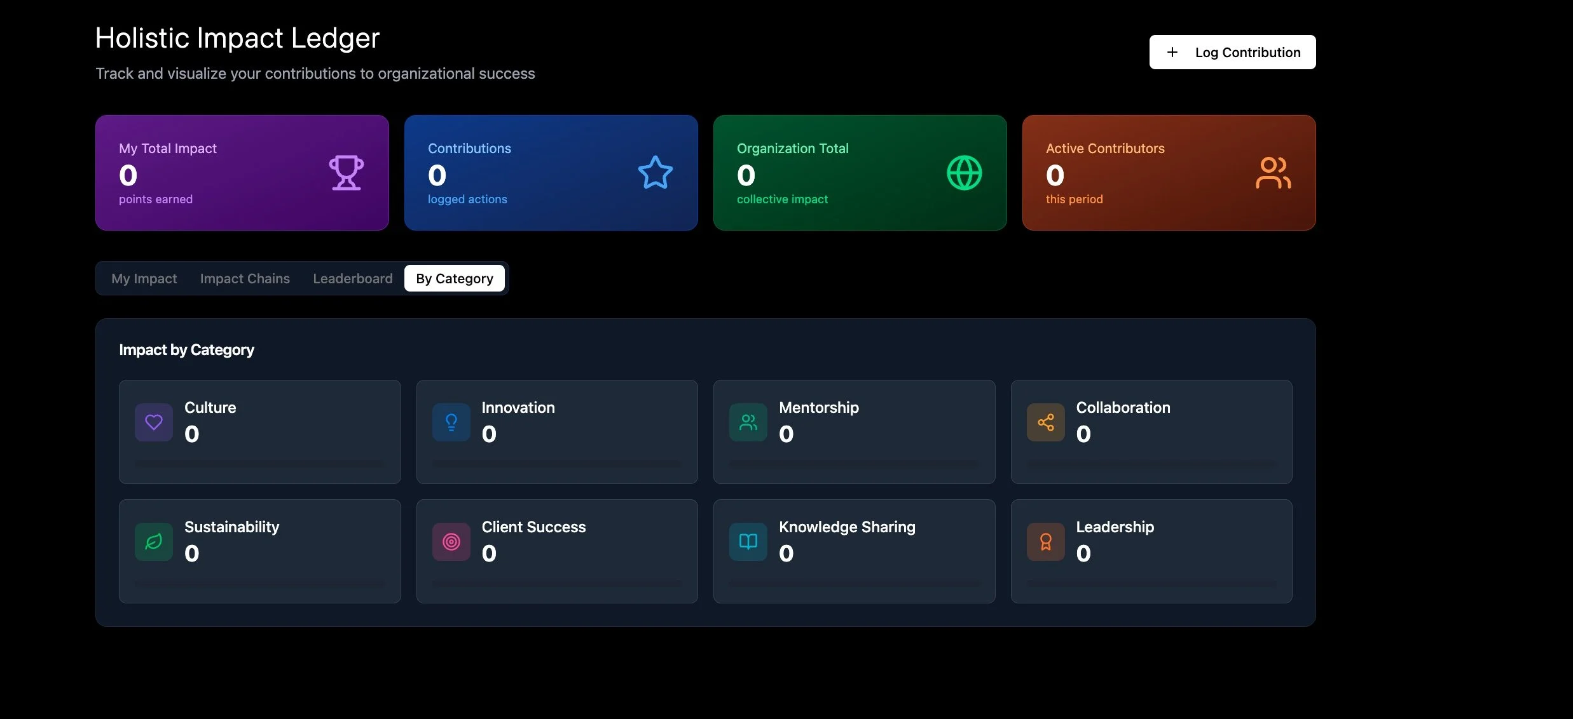Click the target icon for Client Success
Viewport: 1573px width, 719px height.
pyautogui.click(x=451, y=542)
